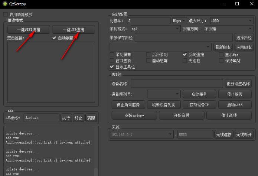
Task: Click the 开始音频 button
Action: [182, 115]
